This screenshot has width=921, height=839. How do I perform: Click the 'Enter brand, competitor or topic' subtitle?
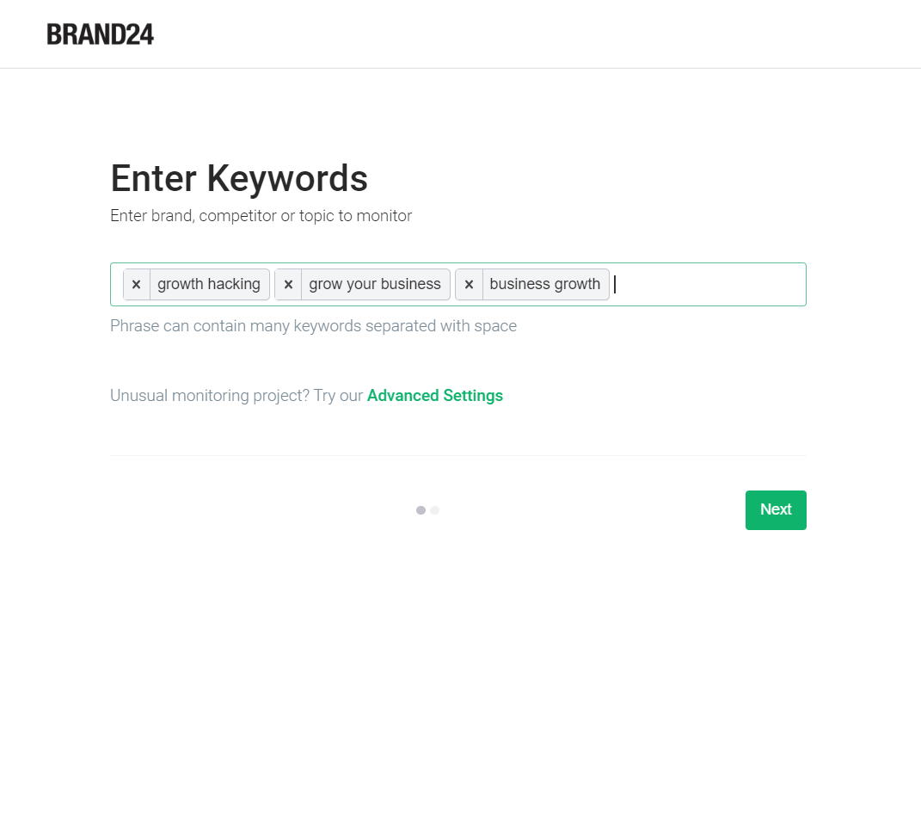261,216
